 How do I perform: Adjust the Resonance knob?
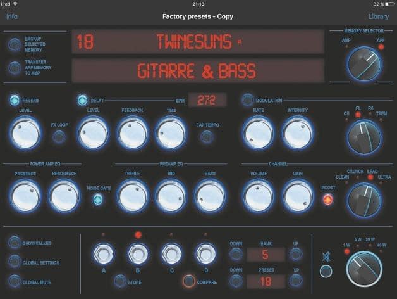click(64, 196)
